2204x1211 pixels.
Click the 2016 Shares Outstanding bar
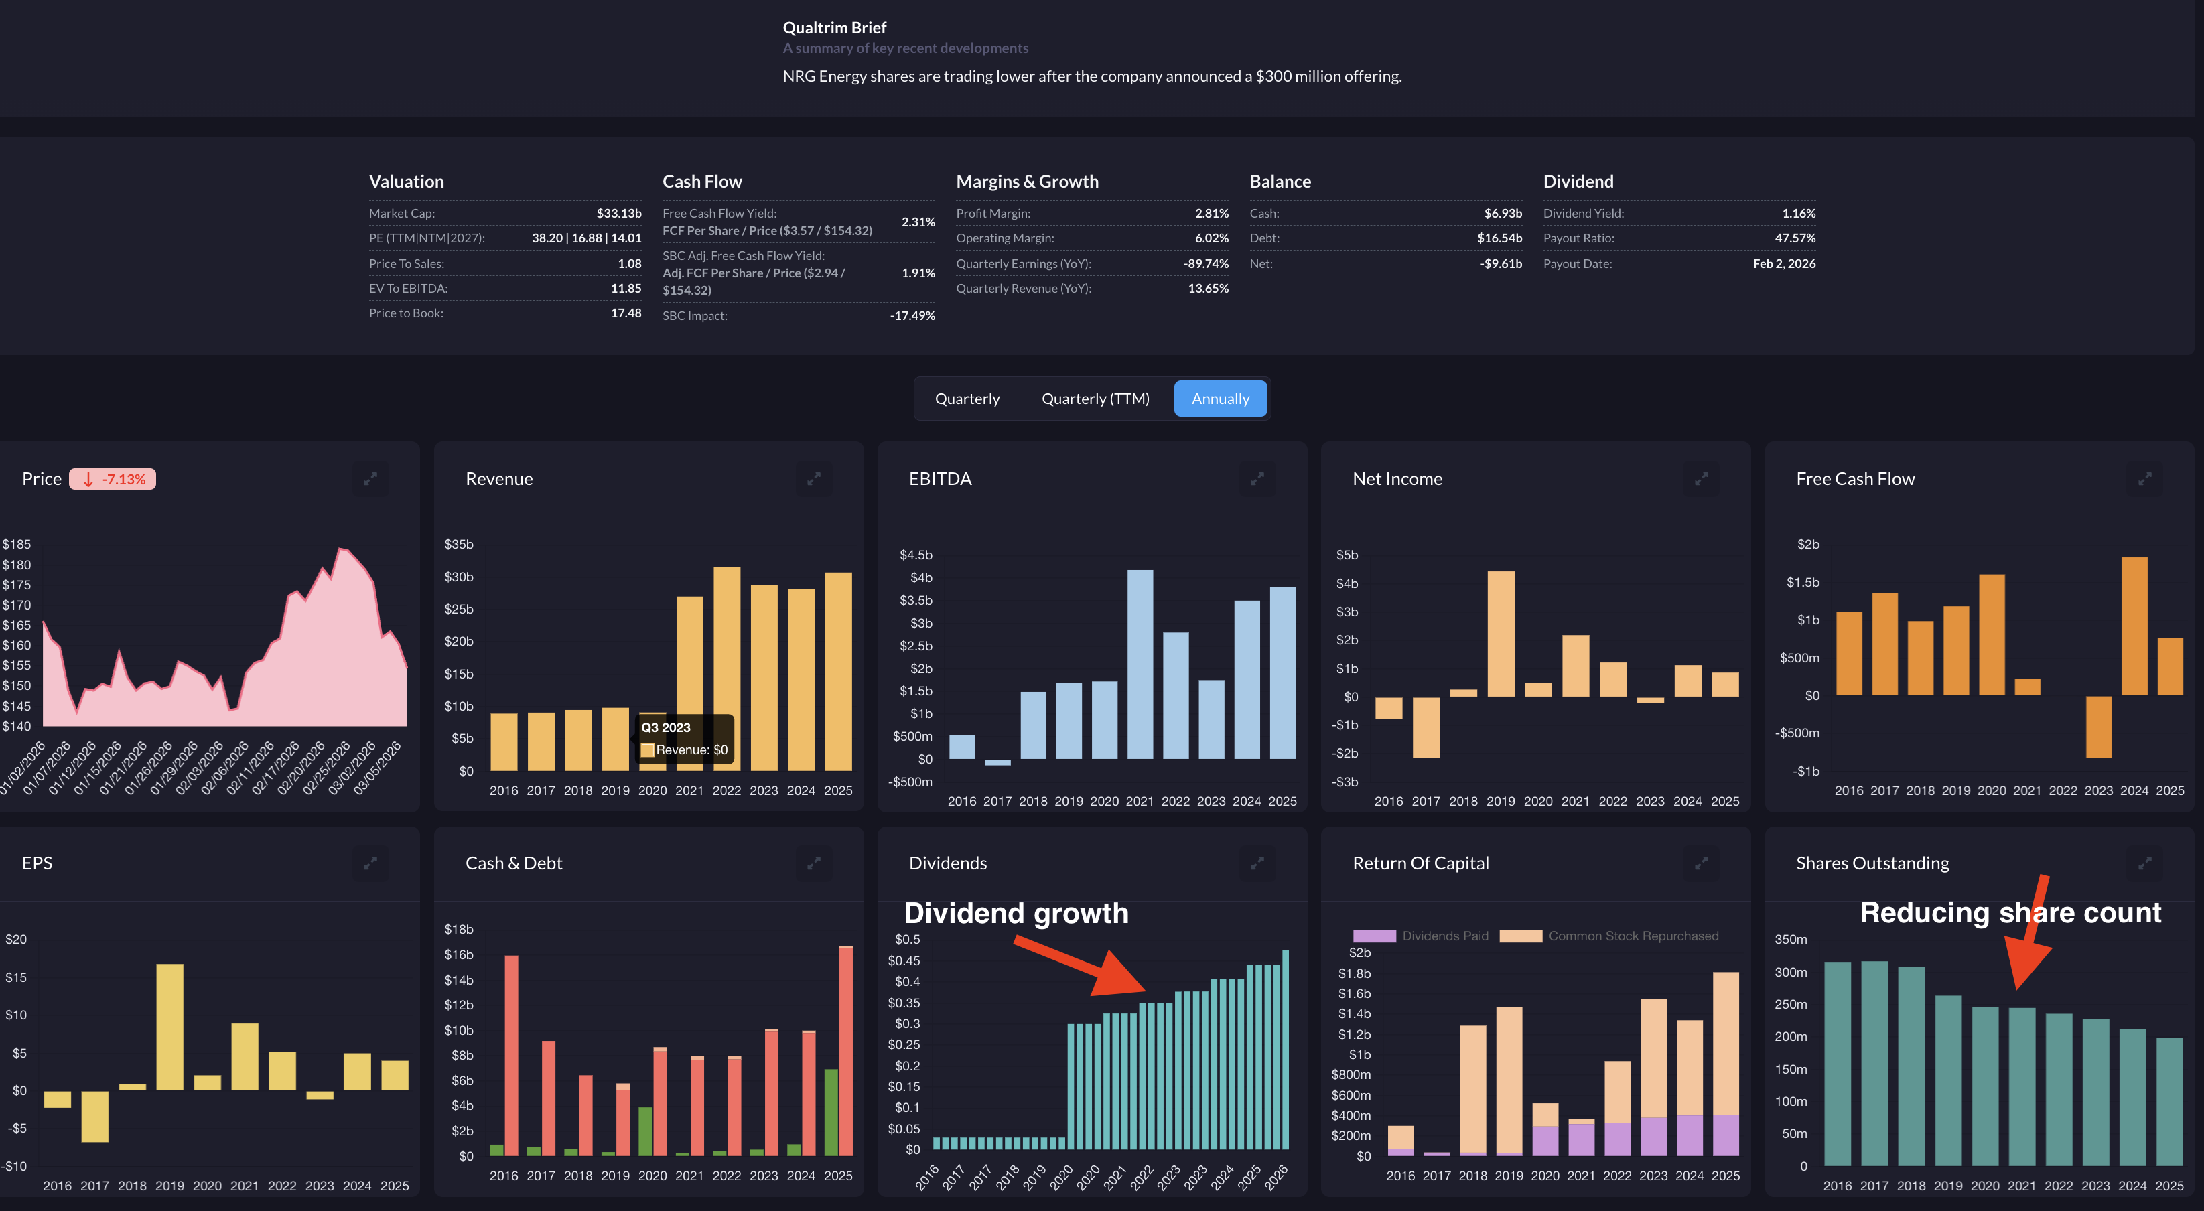coord(1837,1064)
